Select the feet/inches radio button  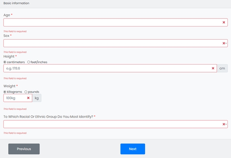[x=28, y=62]
